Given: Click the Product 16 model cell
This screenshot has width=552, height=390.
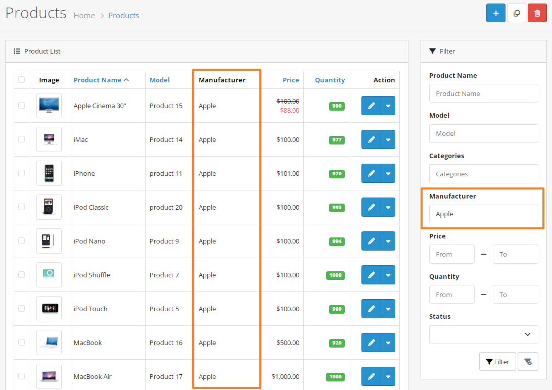Looking at the screenshot, I should (166, 343).
